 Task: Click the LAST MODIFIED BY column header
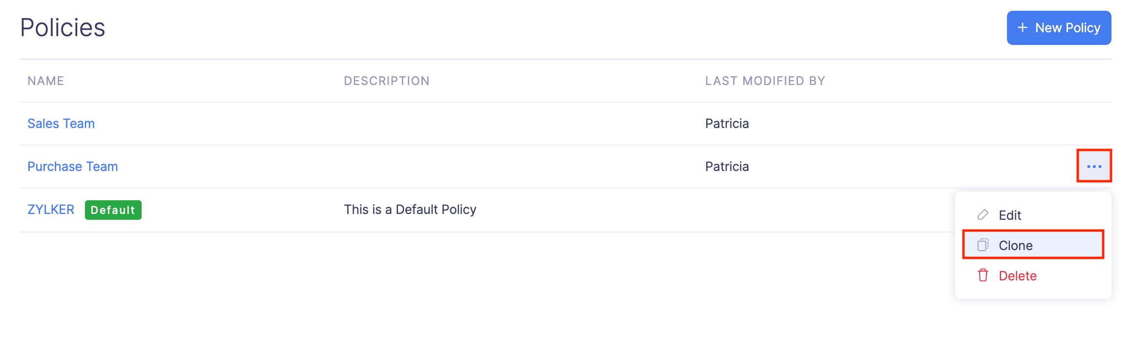coord(765,81)
